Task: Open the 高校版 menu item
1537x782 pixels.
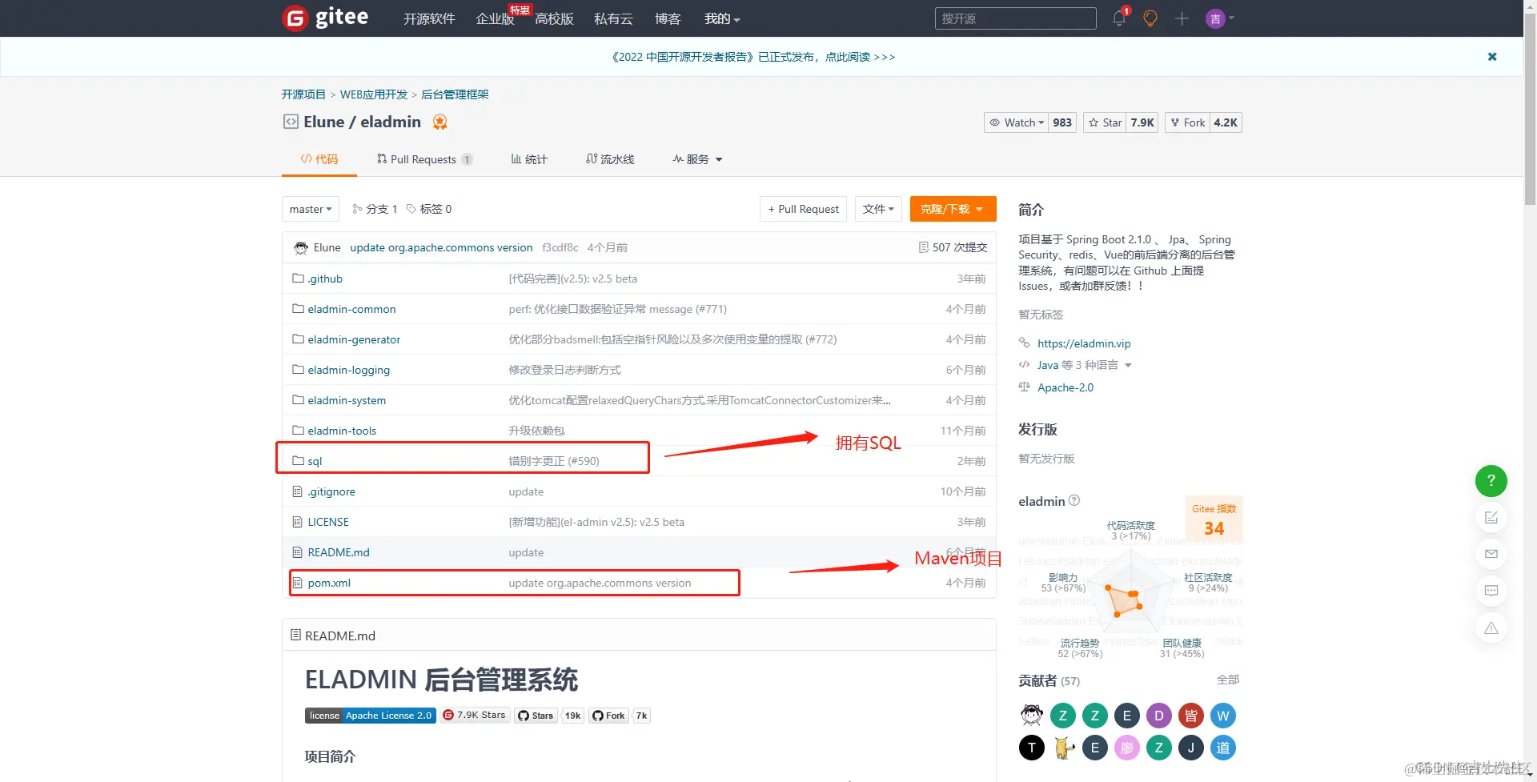Action: pos(554,18)
